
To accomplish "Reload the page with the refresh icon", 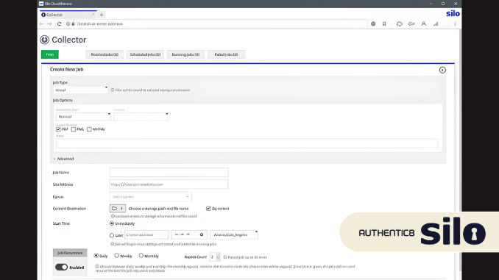I will pos(59,24).
